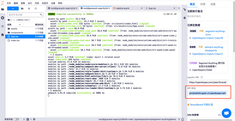Open the segment-anything-onnx dataset link
The width and height of the screenshot is (235, 121).
(215, 33)
